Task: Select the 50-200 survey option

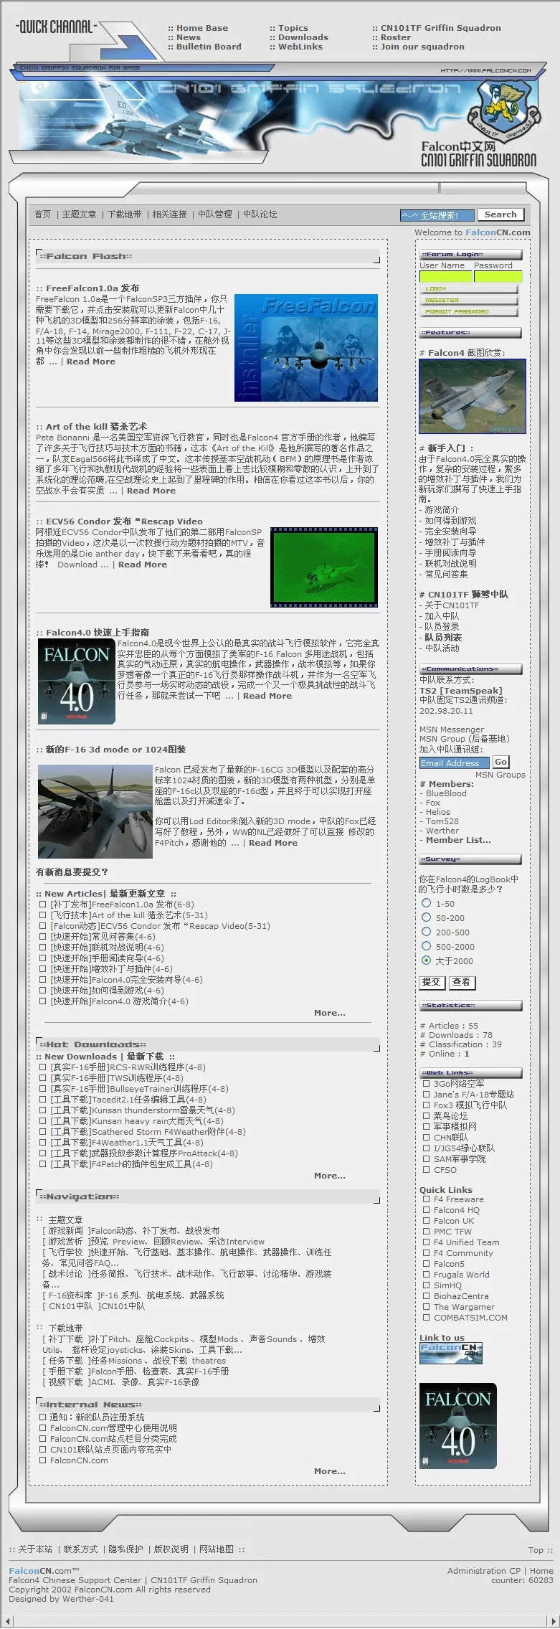Action: [x=427, y=917]
